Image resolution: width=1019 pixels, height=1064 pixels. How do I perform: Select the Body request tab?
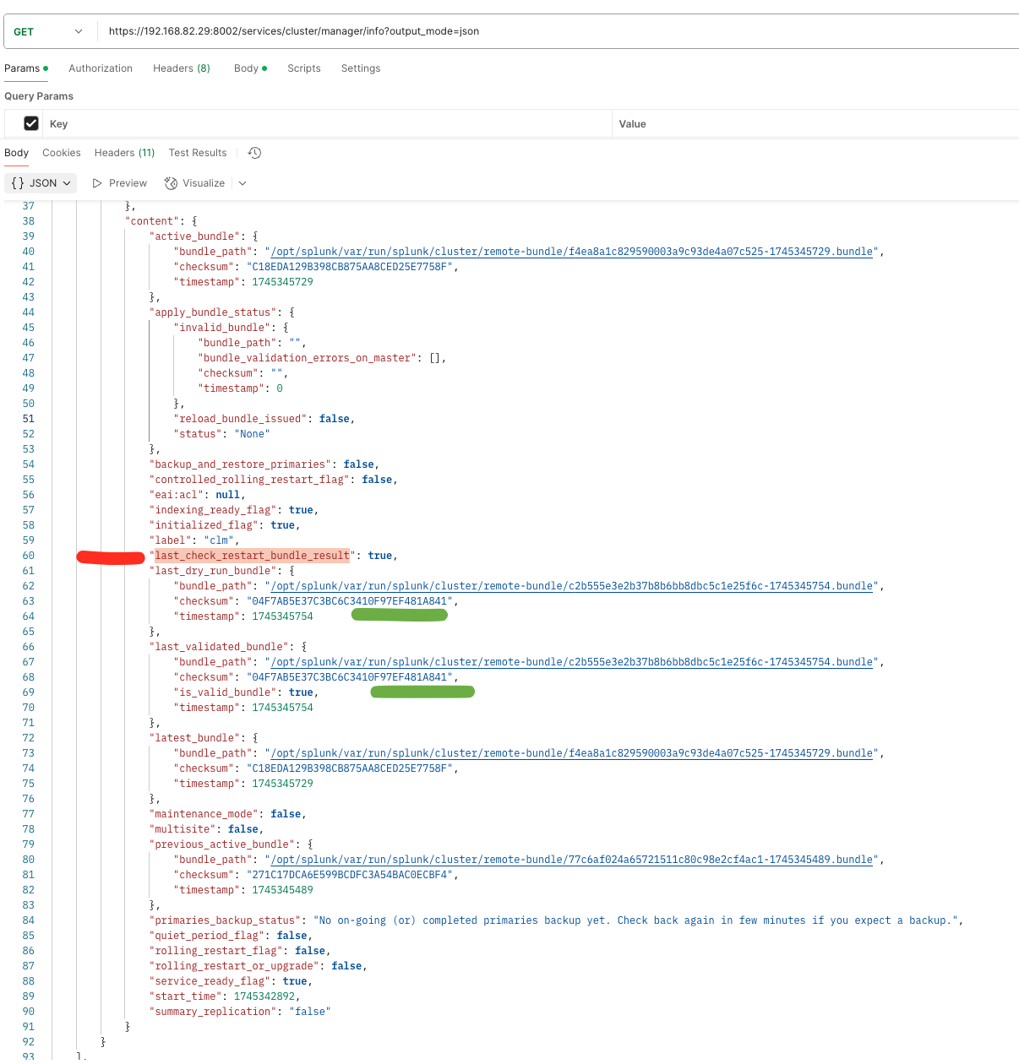pos(246,68)
